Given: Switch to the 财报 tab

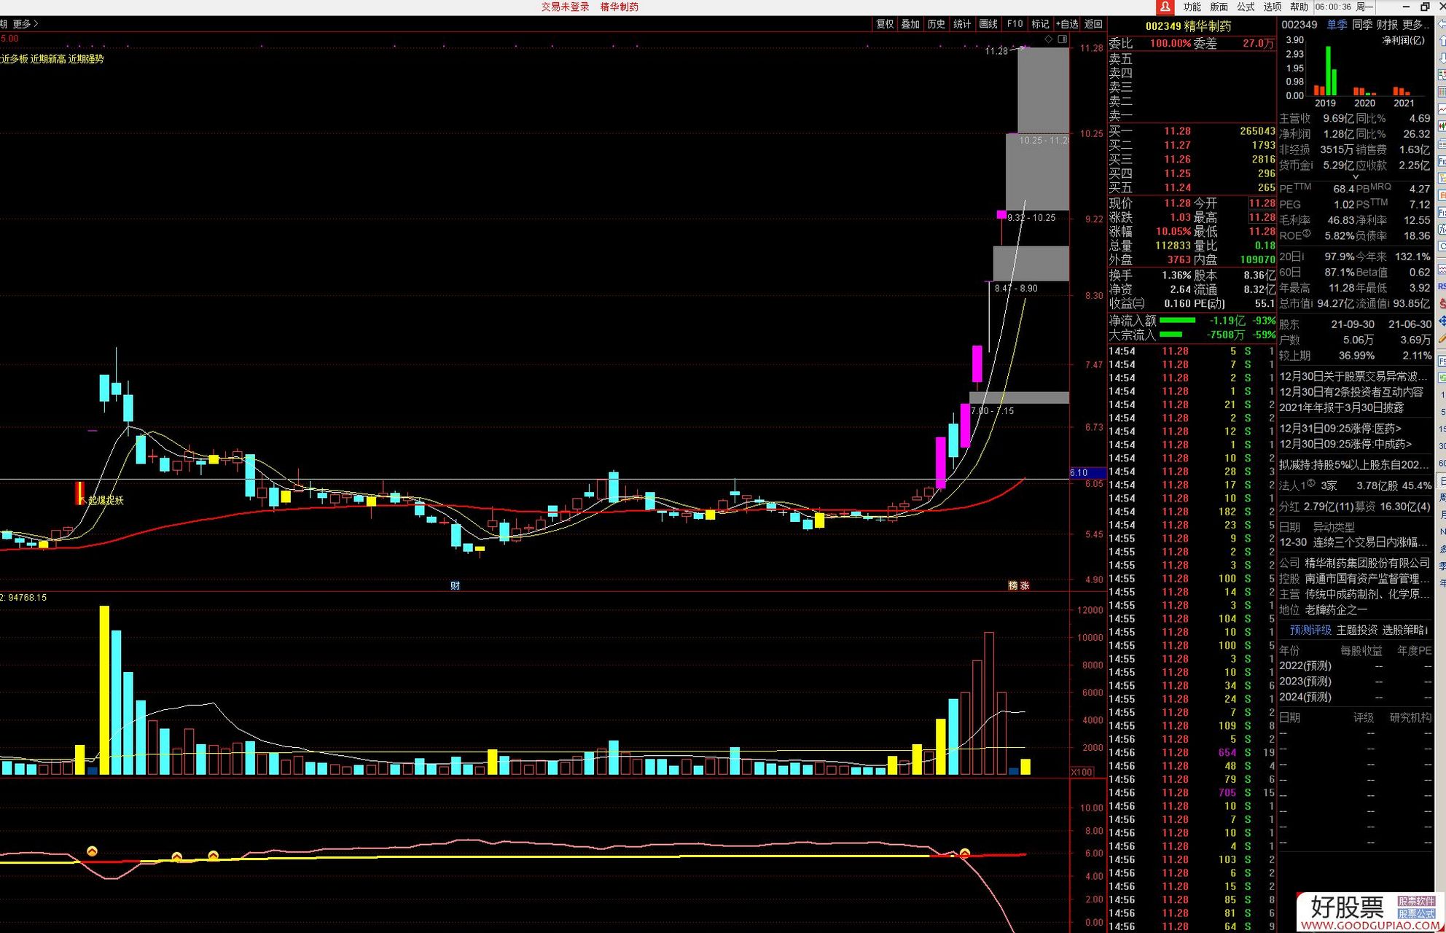Looking at the screenshot, I should click(x=1388, y=25).
